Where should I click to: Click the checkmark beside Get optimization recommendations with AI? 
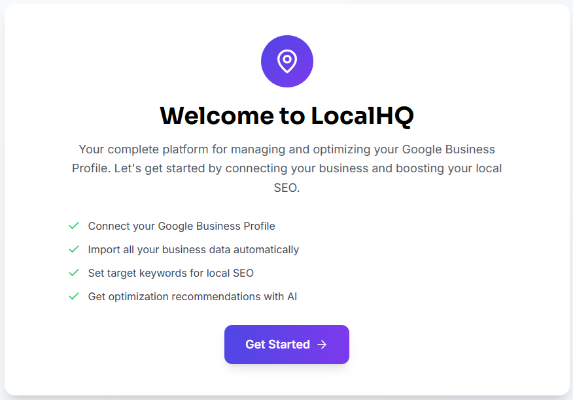pos(74,296)
